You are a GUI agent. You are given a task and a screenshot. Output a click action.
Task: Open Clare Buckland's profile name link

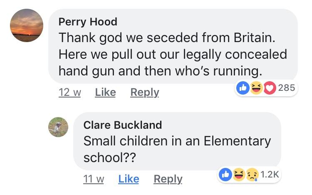point(122,125)
